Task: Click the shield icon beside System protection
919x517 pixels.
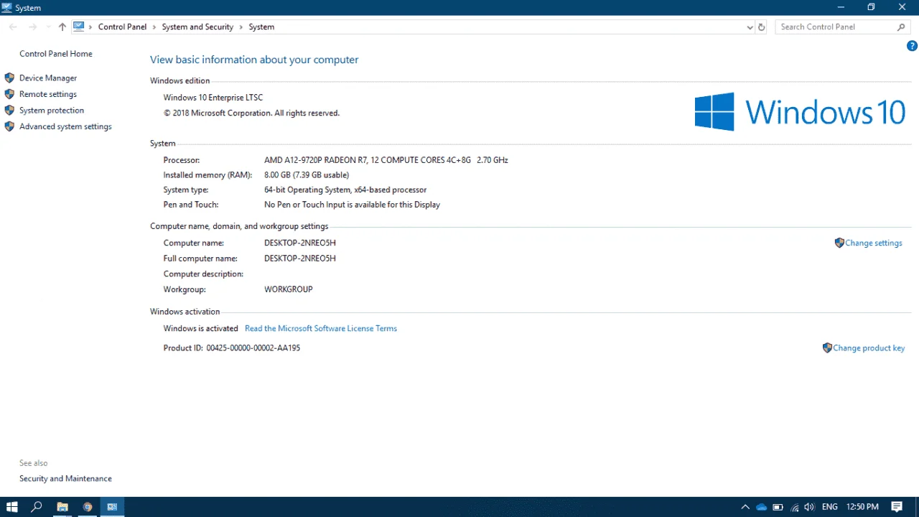Action: pos(9,111)
